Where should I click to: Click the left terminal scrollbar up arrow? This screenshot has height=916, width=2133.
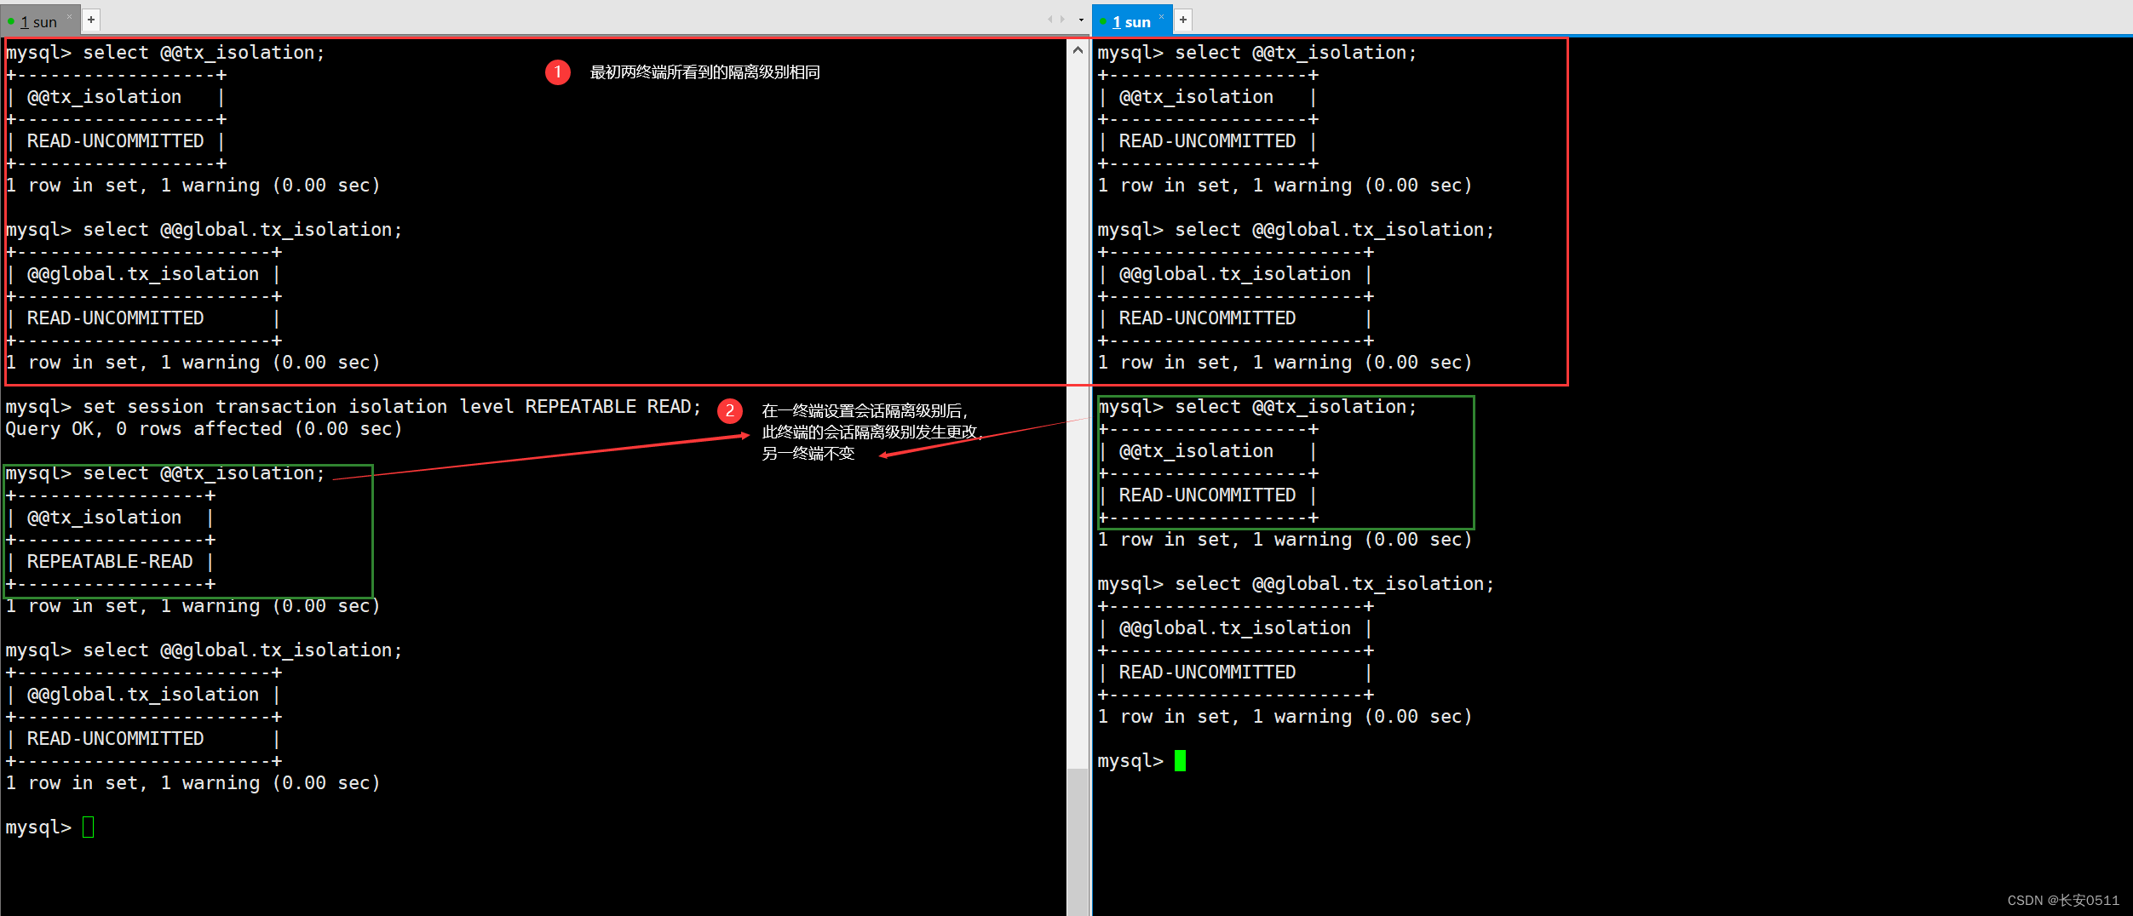1078,49
